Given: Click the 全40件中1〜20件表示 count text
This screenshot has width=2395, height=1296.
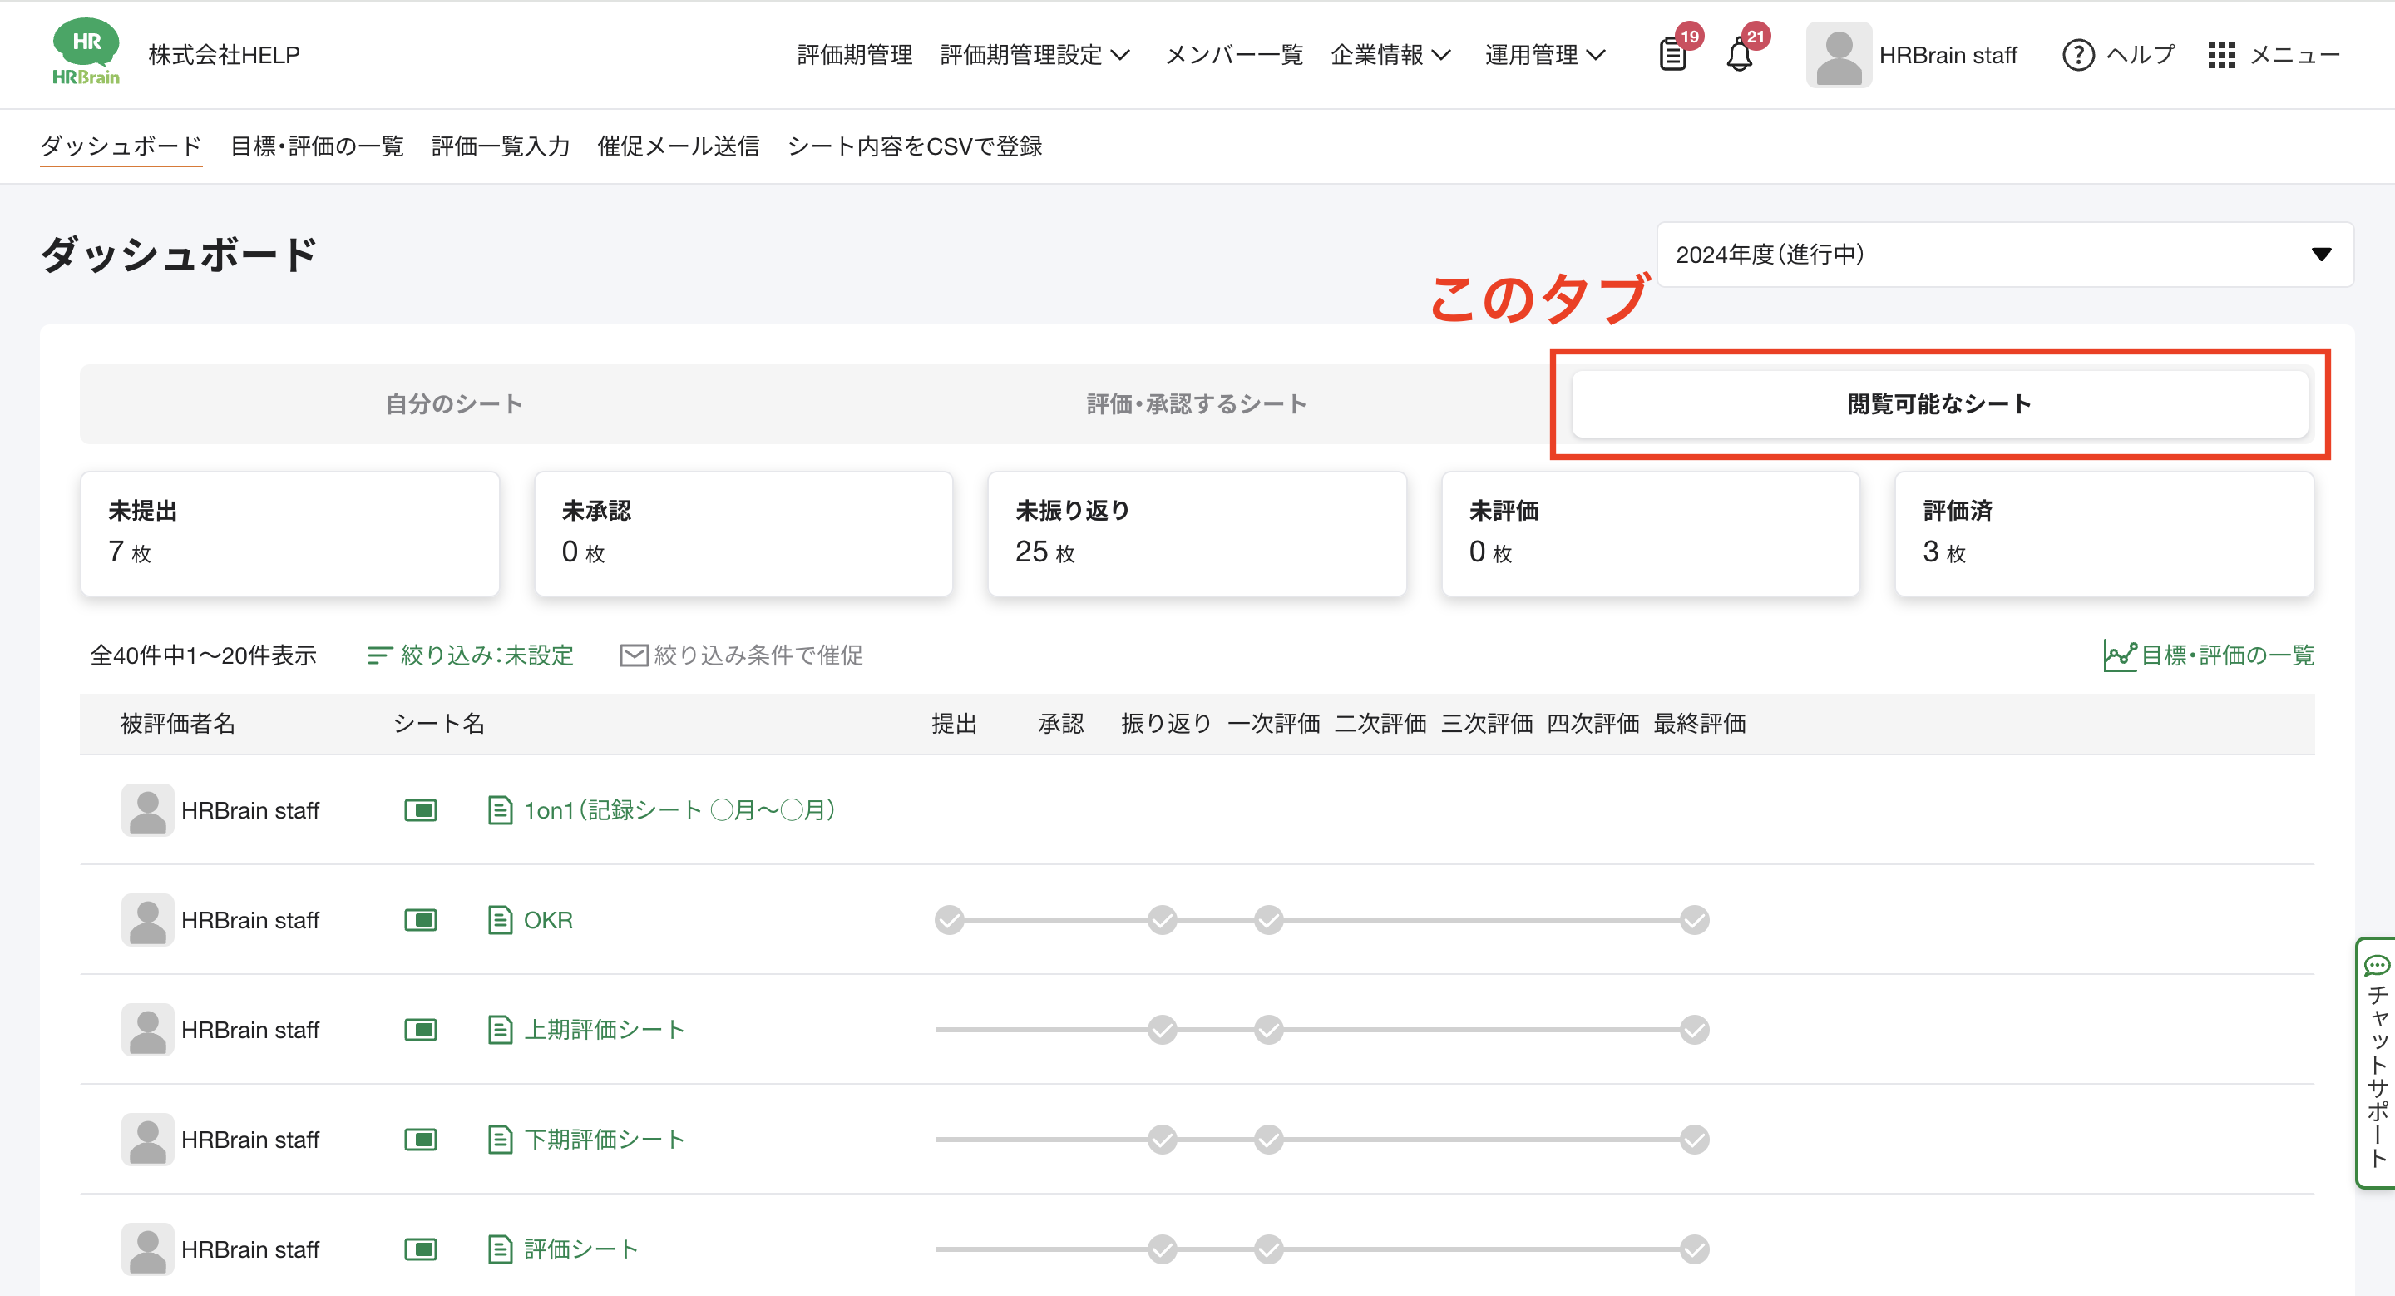Looking at the screenshot, I should [x=204, y=655].
